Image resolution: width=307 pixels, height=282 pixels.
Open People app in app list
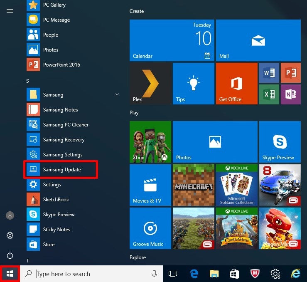coord(73,35)
